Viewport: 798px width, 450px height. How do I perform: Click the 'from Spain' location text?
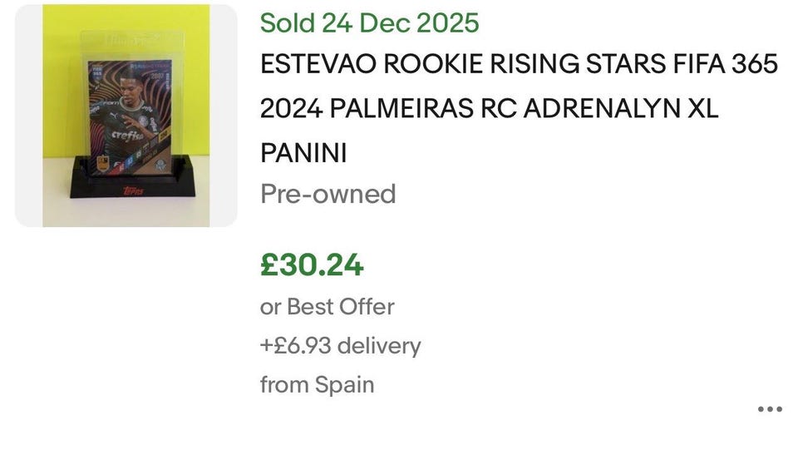(317, 384)
